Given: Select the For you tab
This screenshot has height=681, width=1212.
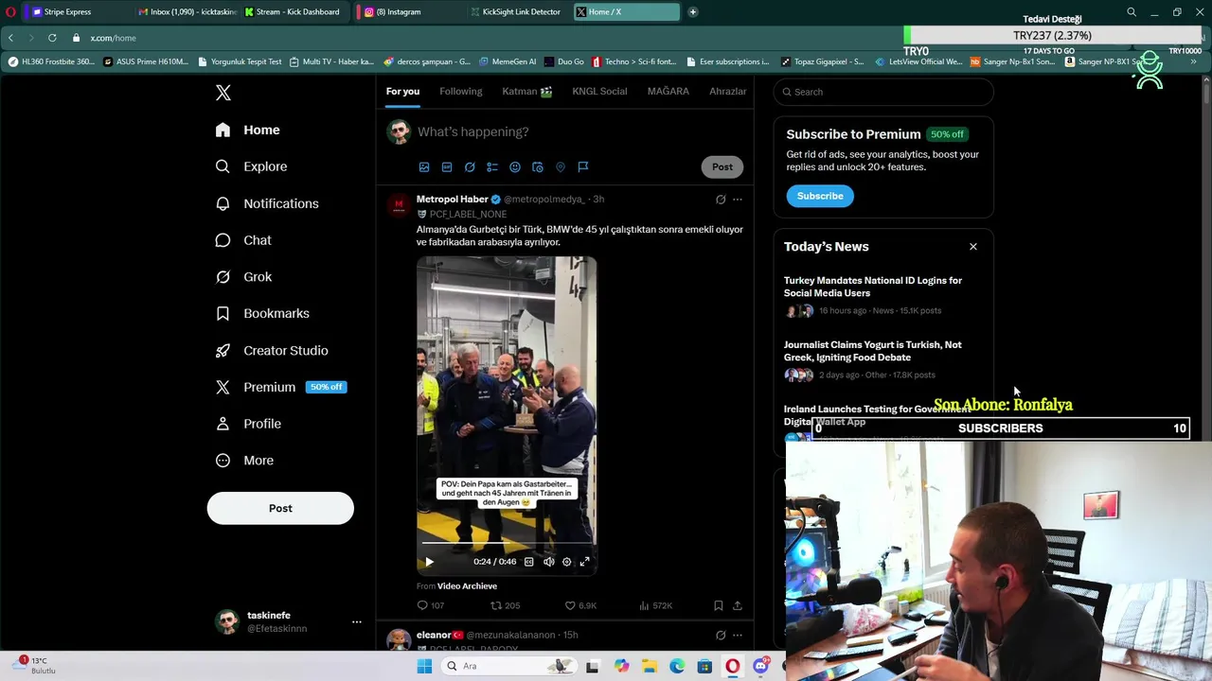Looking at the screenshot, I should point(402,91).
